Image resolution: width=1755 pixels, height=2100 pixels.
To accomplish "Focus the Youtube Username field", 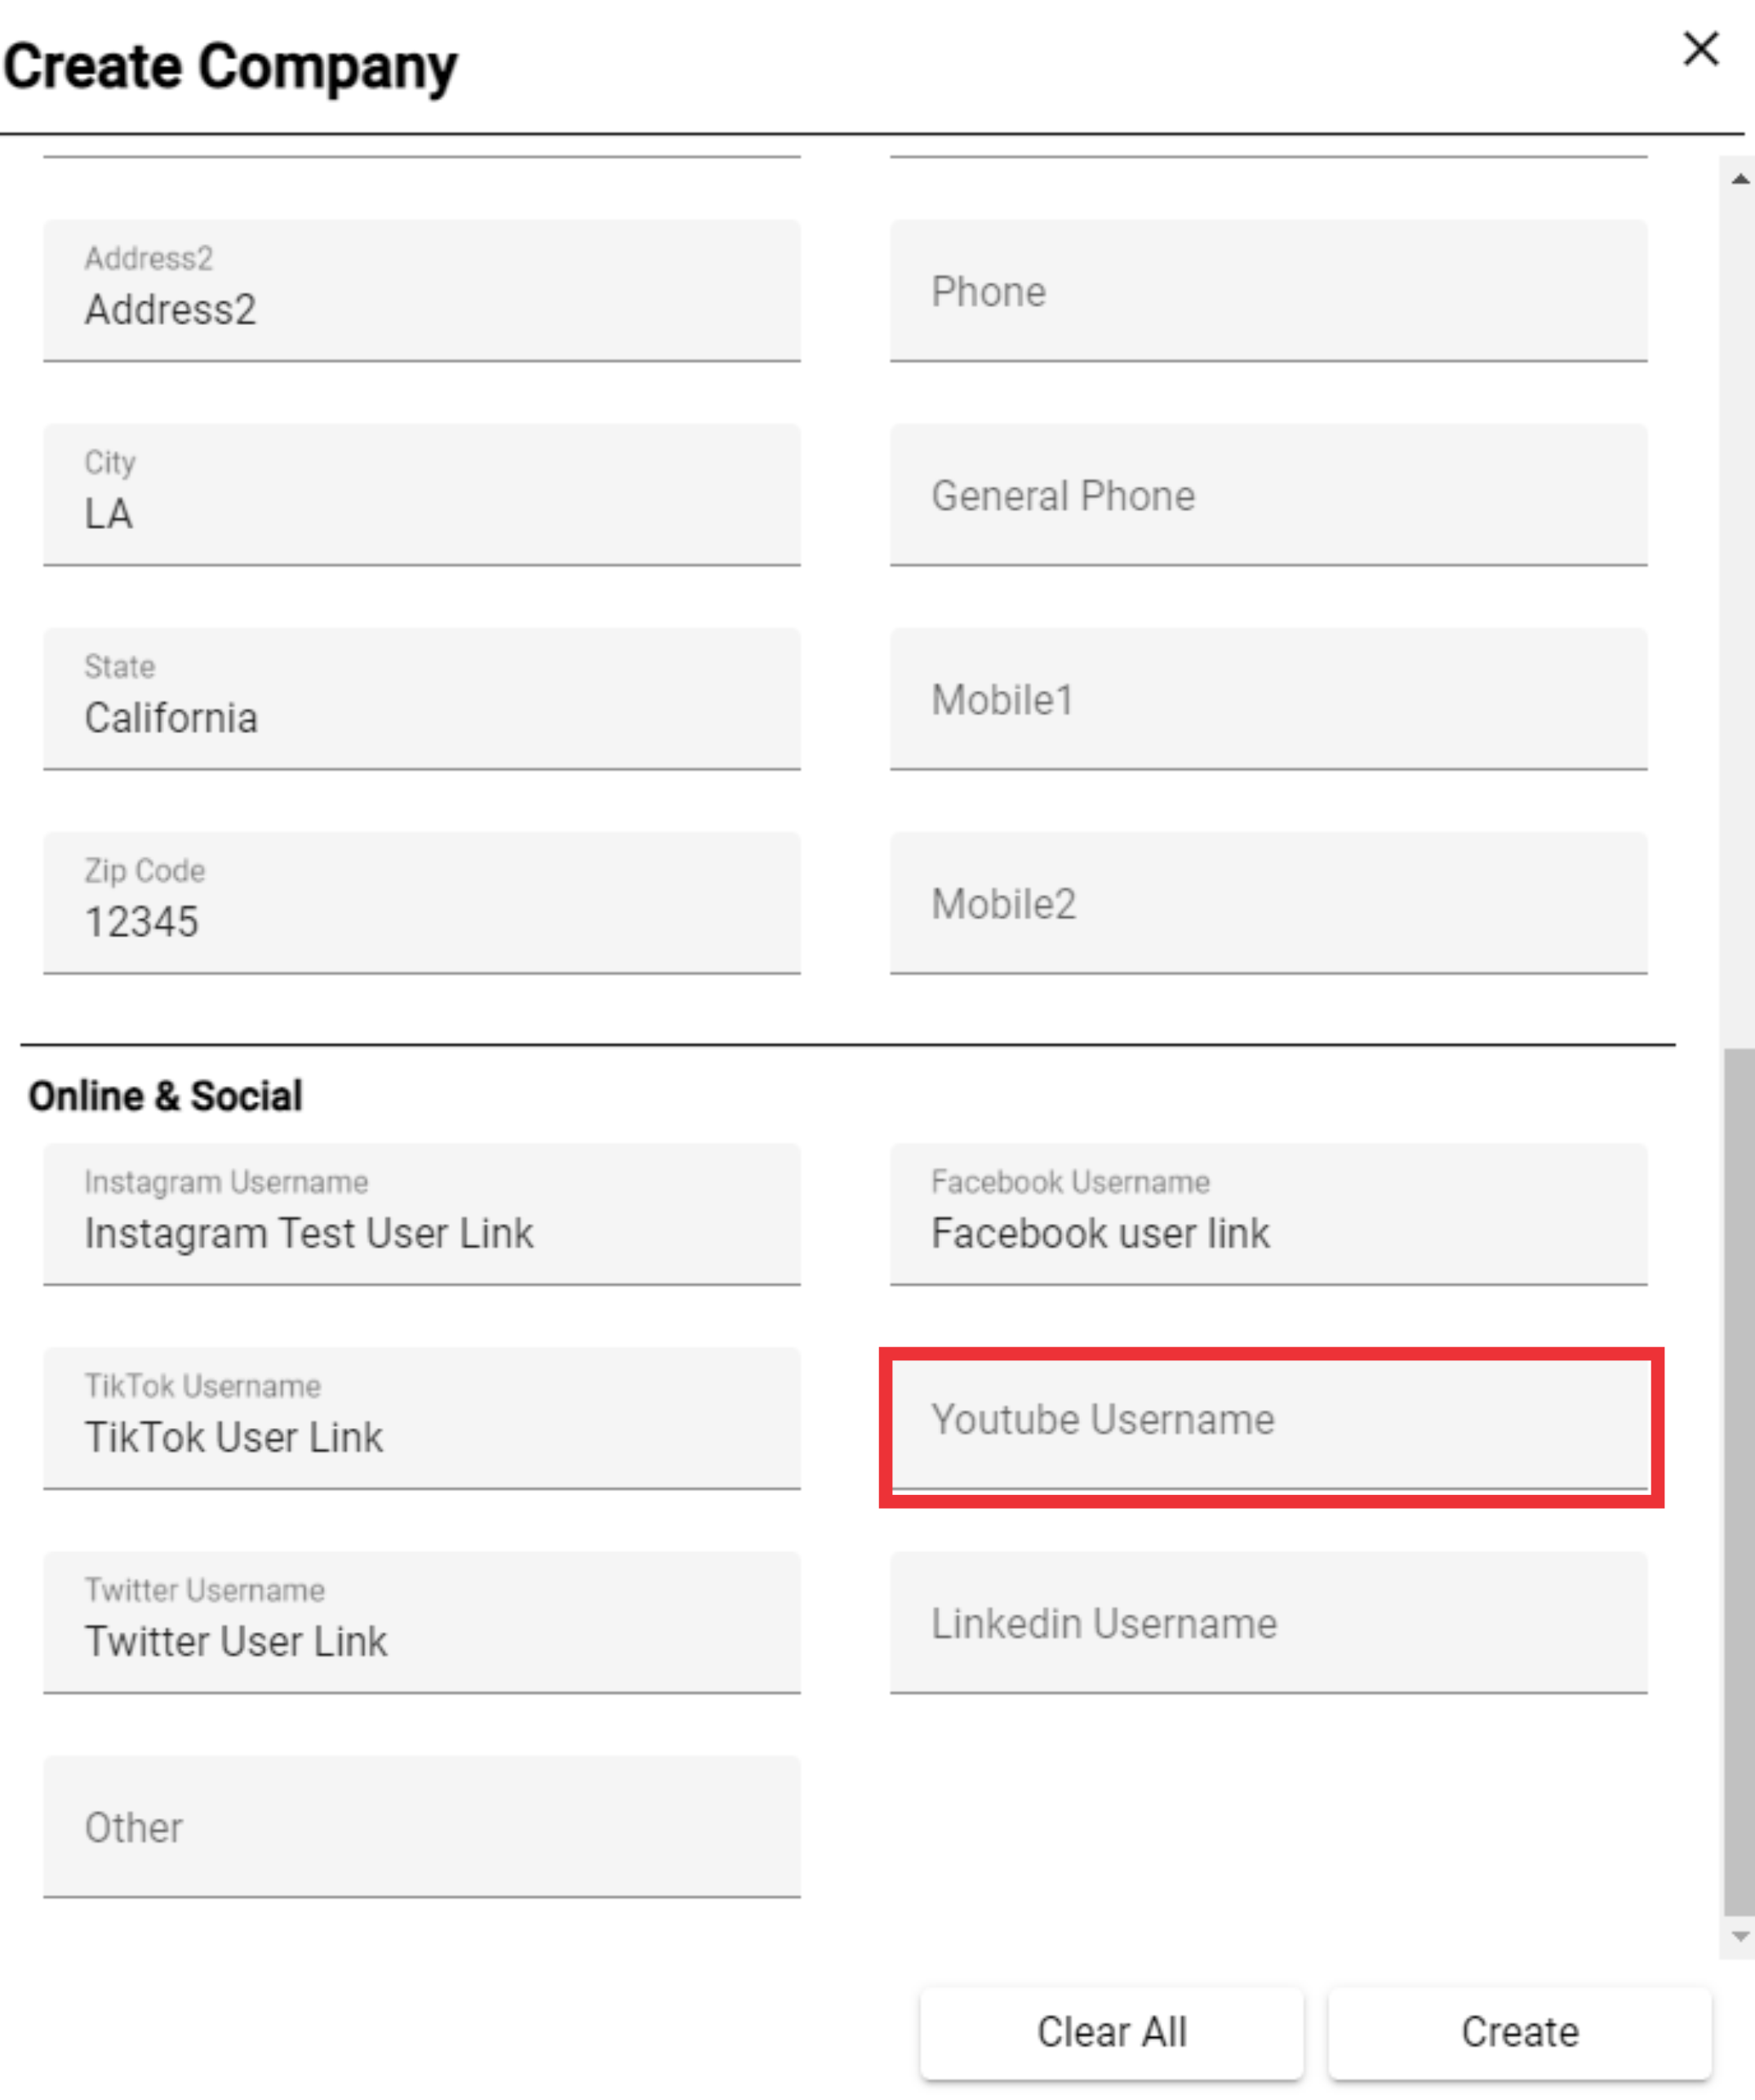I will point(1269,1419).
